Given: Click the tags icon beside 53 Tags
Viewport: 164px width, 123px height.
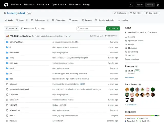Looking at the screenshot, I should pos(36,28).
